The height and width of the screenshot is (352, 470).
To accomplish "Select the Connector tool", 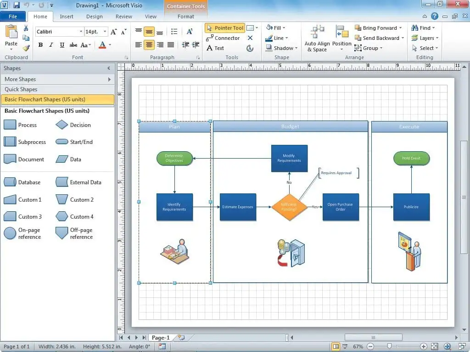I will click(x=223, y=38).
